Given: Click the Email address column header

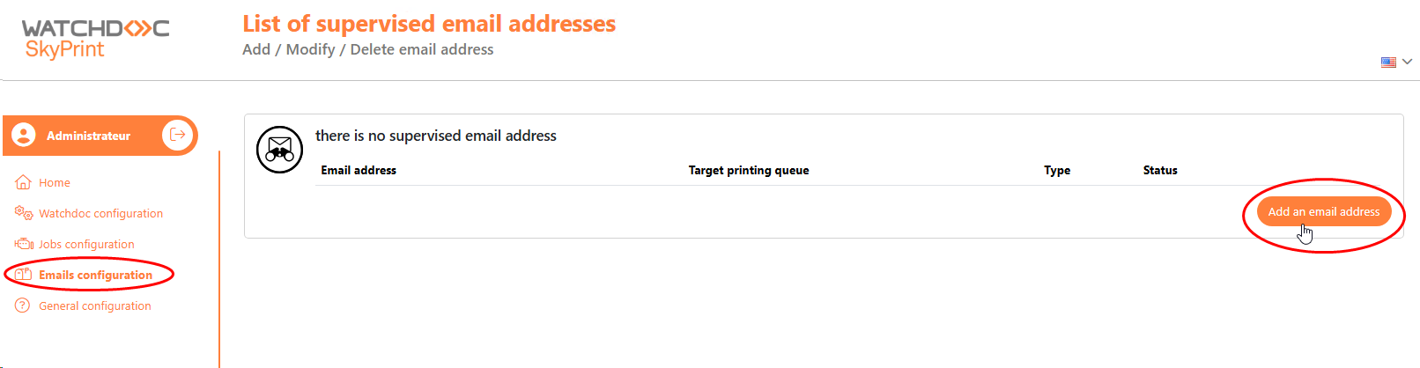Looking at the screenshot, I should pos(359,170).
